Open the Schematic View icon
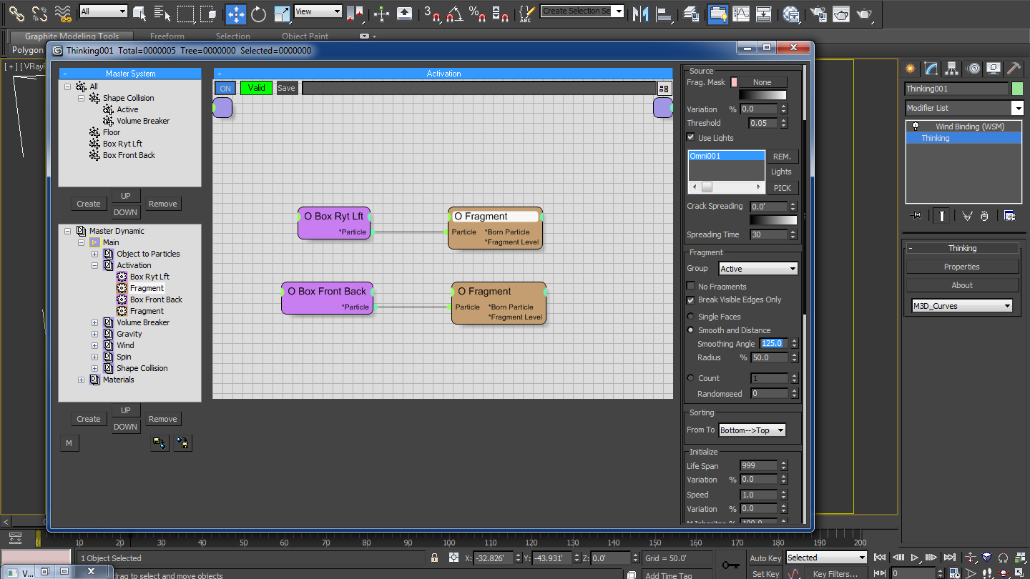 click(764, 13)
